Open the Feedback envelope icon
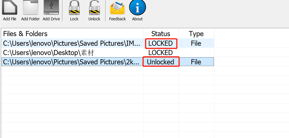The width and height of the screenshot is (289, 138). (117, 8)
